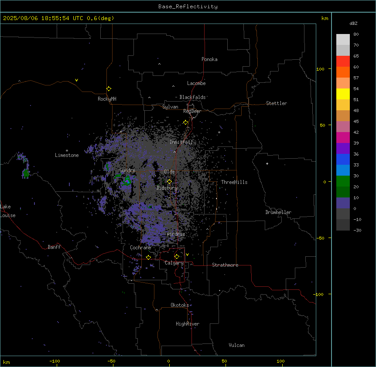Click the Banff label
The image size is (376, 367).
54,247
